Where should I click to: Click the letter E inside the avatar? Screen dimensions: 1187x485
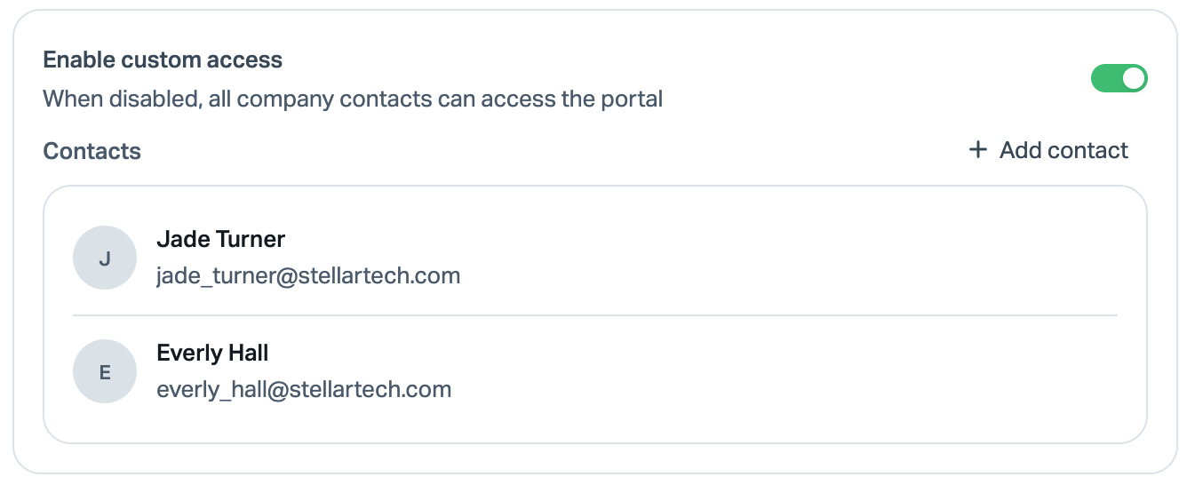pos(105,372)
